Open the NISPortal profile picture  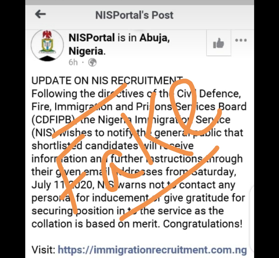47,45
